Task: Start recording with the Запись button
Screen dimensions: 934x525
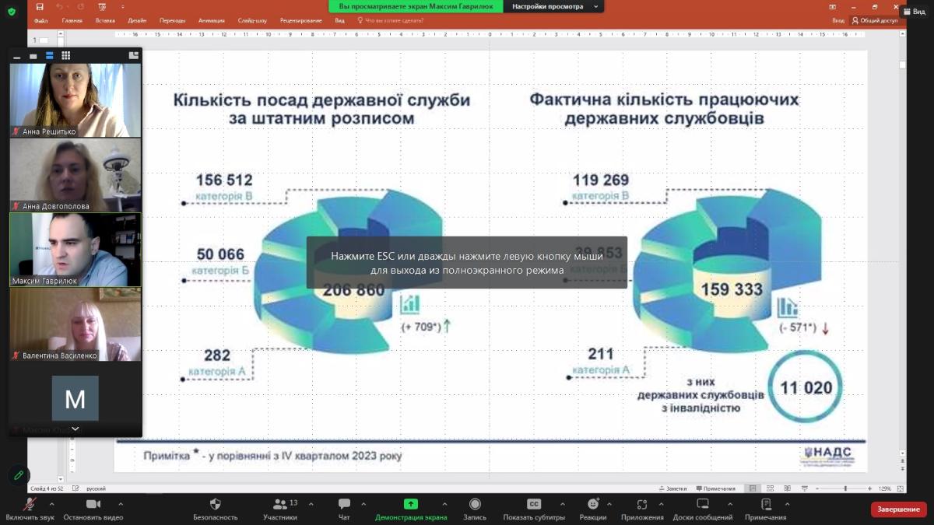Action: (x=475, y=509)
